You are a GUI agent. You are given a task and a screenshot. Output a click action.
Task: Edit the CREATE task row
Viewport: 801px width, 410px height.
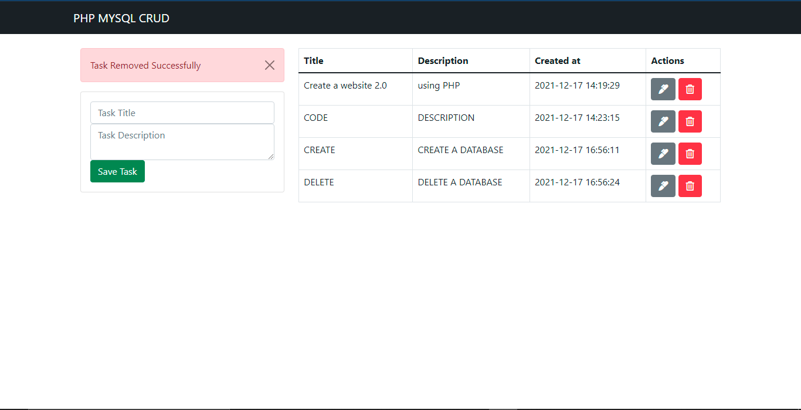(663, 154)
